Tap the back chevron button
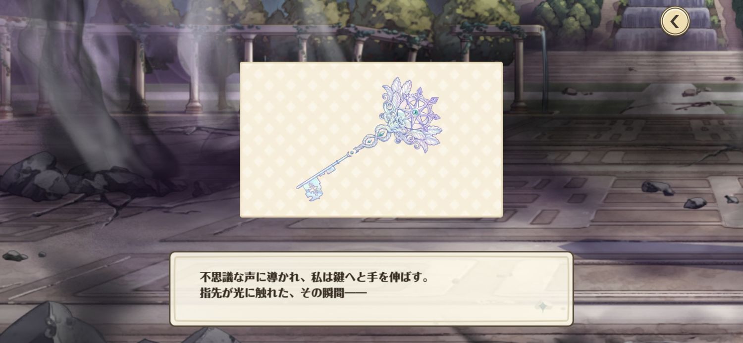743x343 pixels. coord(675,21)
